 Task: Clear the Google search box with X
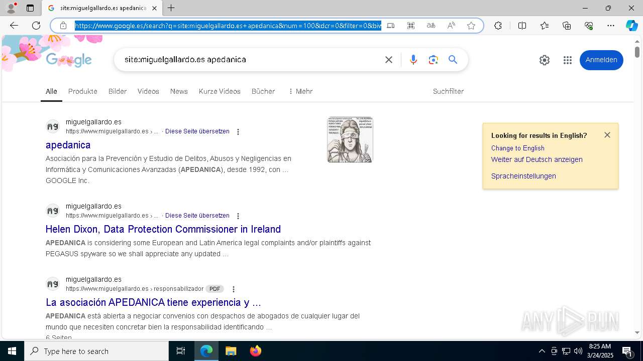click(389, 60)
